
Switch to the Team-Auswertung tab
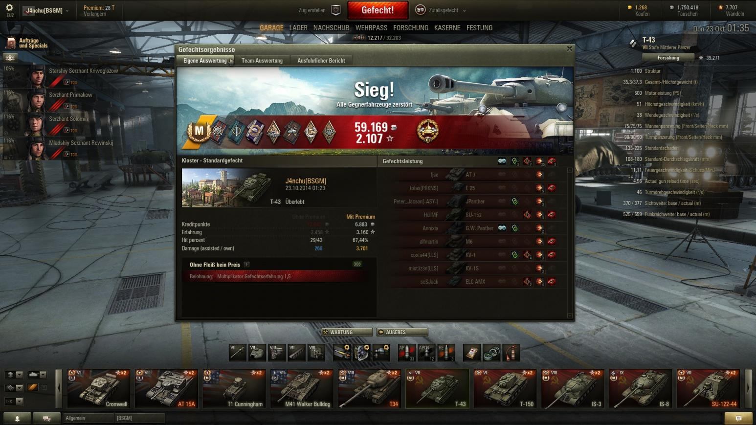point(262,61)
